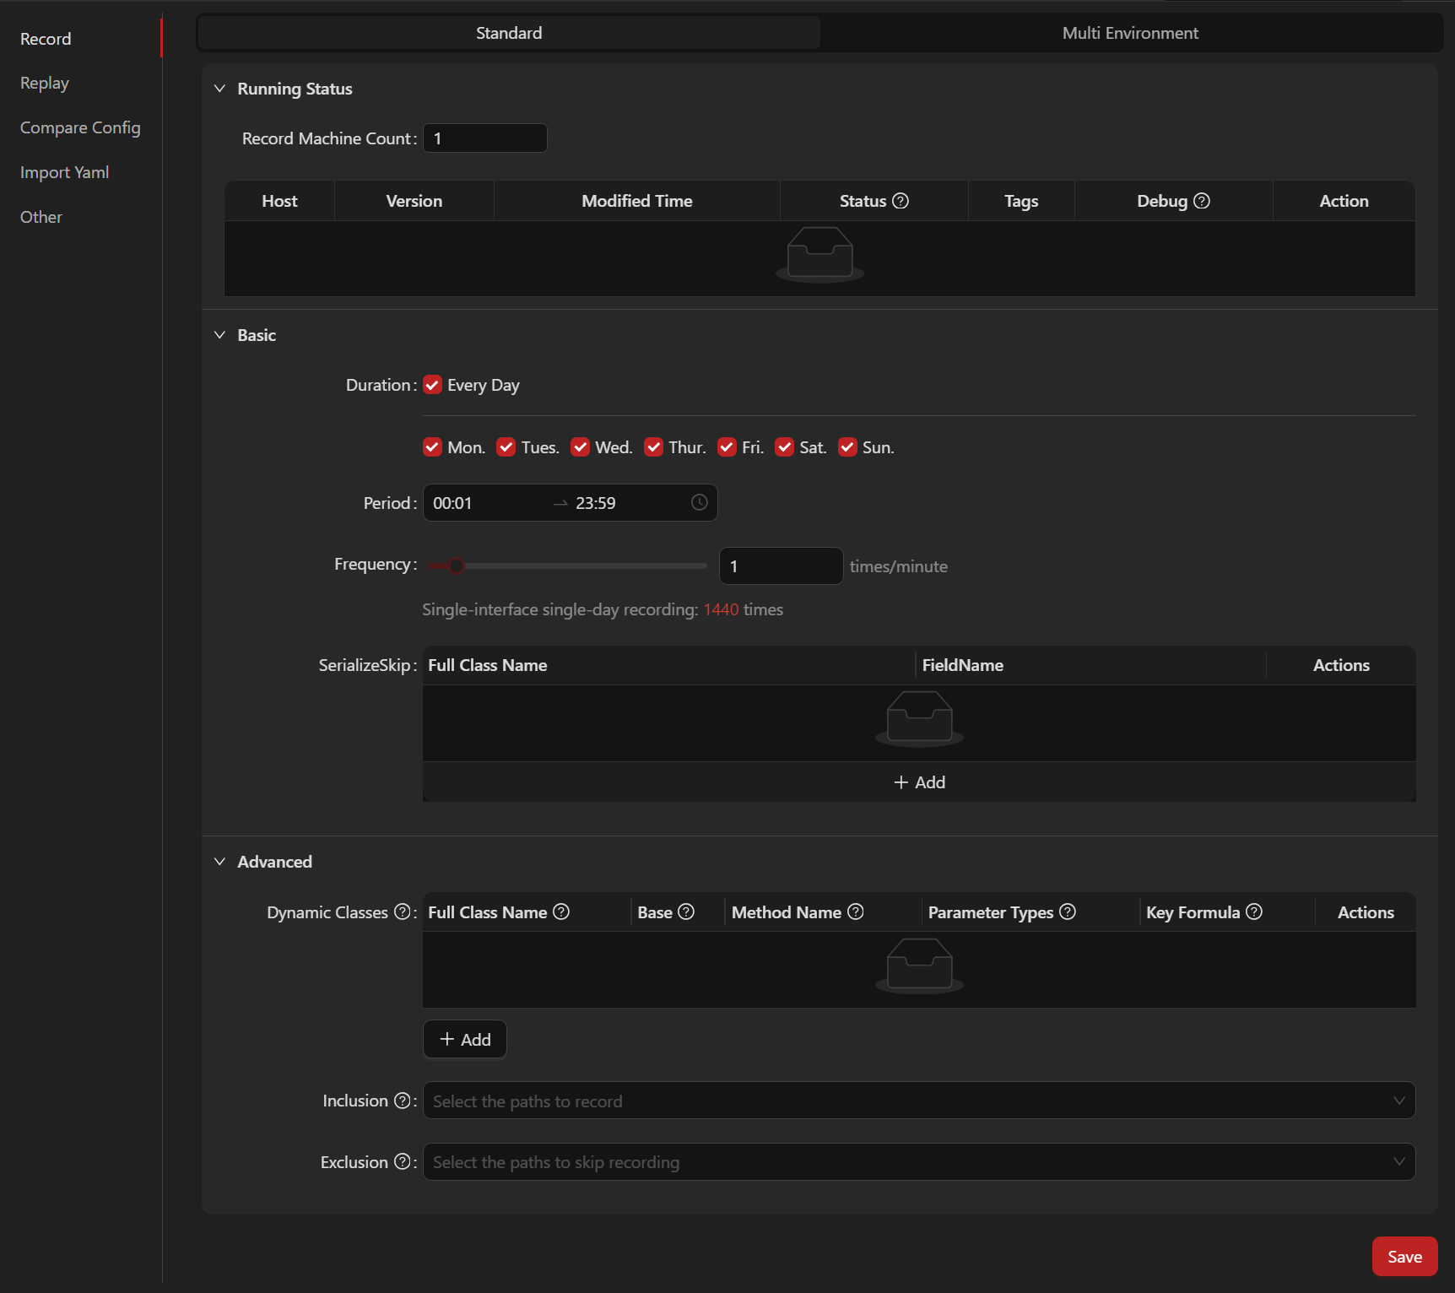Screen dimensions: 1455x1293
Task: Collapse the Basic section
Action: pyautogui.click(x=220, y=335)
